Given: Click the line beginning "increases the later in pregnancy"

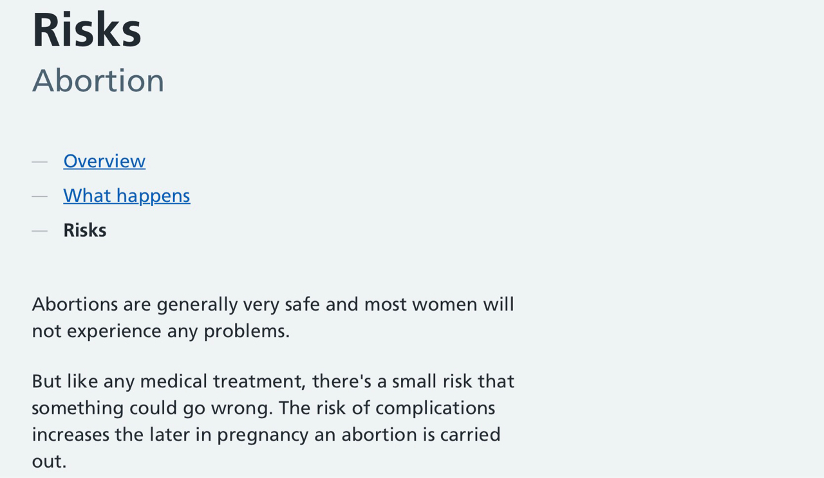Looking at the screenshot, I should pos(266,435).
